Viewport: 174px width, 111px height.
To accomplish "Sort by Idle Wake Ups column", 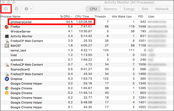I will click(x=122, y=16).
